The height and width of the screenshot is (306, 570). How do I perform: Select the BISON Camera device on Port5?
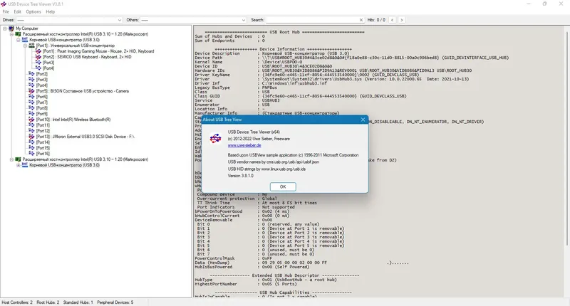click(82, 91)
